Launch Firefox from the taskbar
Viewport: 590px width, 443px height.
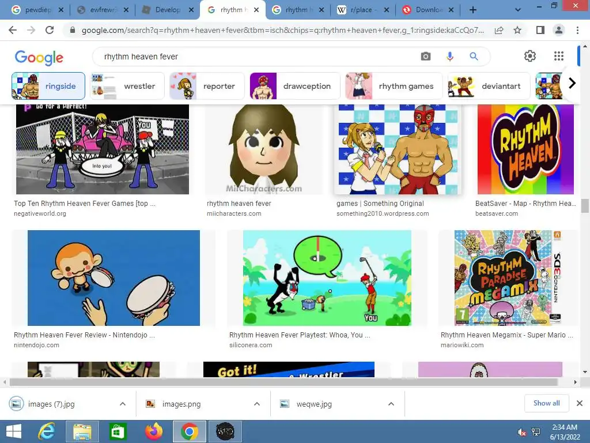[153, 431]
